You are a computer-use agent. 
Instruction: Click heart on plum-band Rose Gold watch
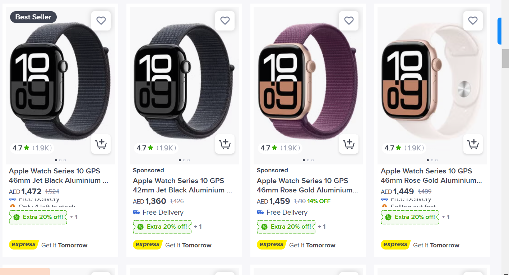[349, 21]
